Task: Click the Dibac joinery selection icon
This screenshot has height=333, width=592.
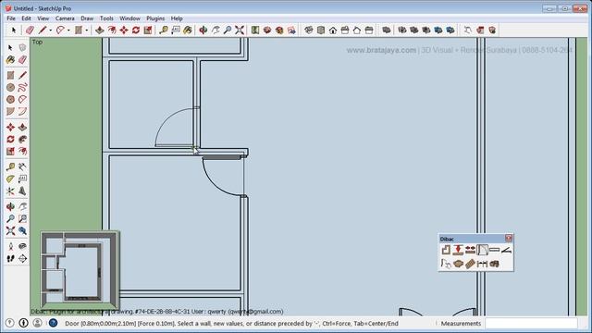Action: 446,264
